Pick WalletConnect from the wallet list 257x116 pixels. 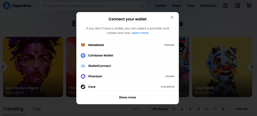[127, 66]
